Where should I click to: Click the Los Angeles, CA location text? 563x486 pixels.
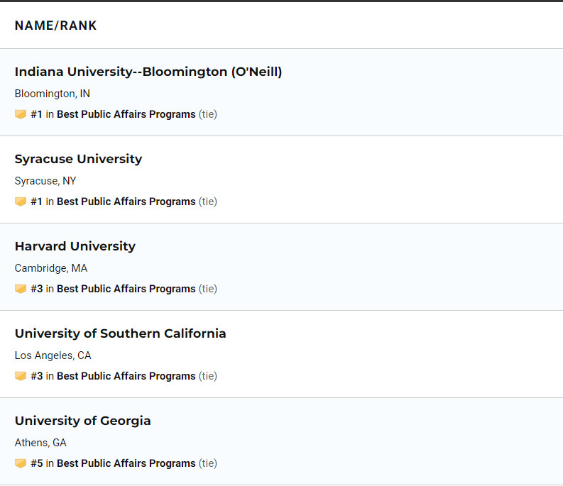[x=53, y=355]
